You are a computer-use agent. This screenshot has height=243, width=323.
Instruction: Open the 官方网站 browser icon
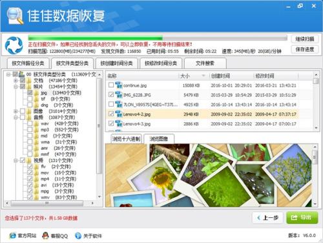[x=13, y=236]
